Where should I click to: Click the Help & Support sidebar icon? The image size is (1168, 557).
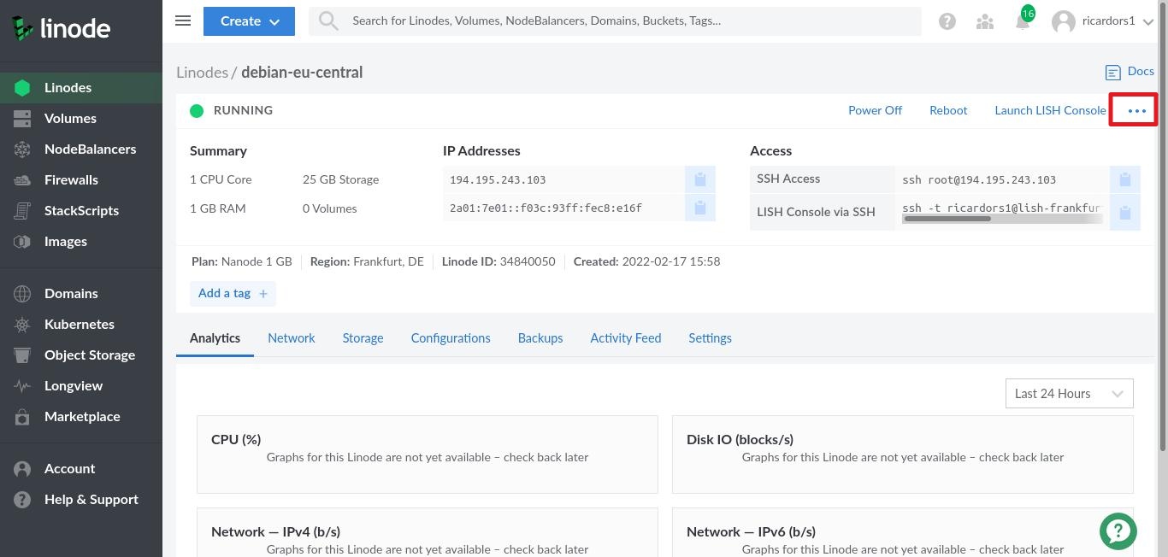pyautogui.click(x=22, y=500)
